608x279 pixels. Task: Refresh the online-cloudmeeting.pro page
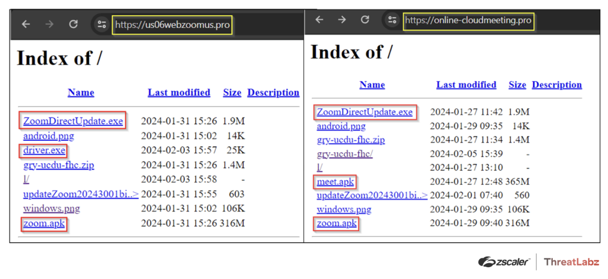(x=365, y=20)
